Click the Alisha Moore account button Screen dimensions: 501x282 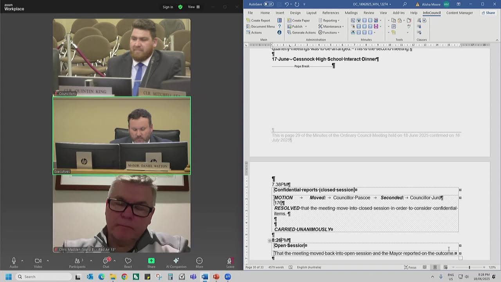point(435,4)
